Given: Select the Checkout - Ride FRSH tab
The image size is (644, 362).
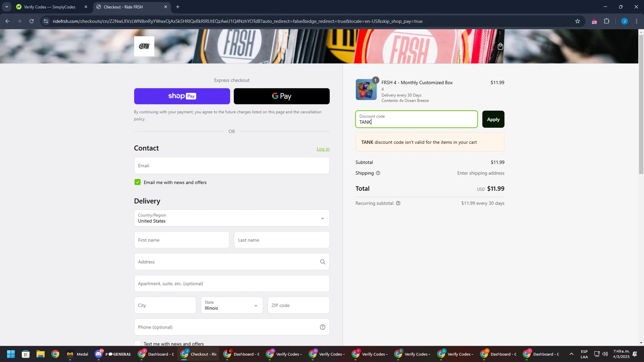Looking at the screenshot, I should (132, 7).
